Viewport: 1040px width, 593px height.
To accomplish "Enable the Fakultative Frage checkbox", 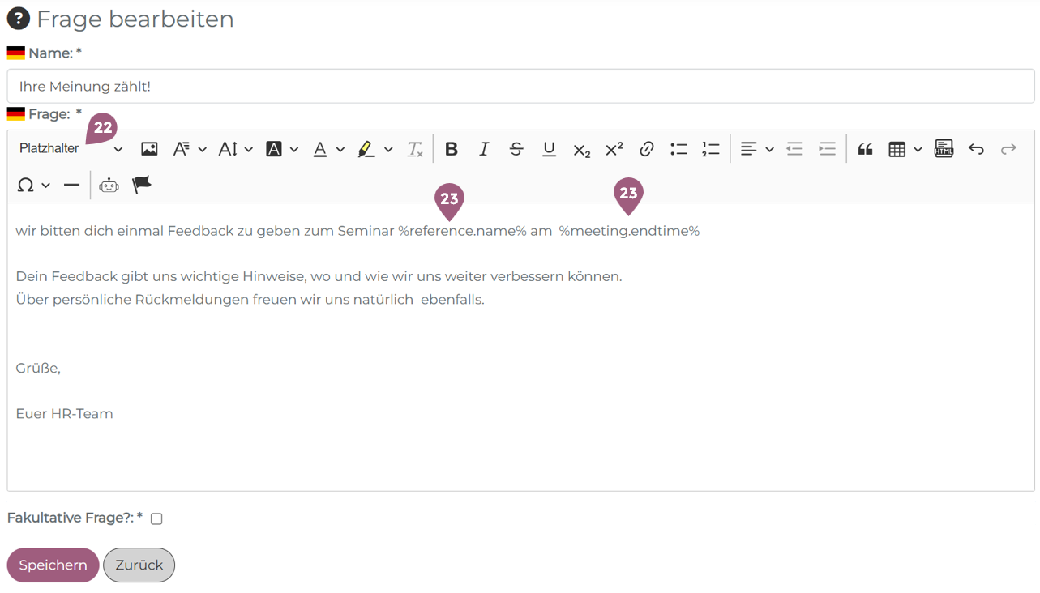I will click(x=156, y=518).
